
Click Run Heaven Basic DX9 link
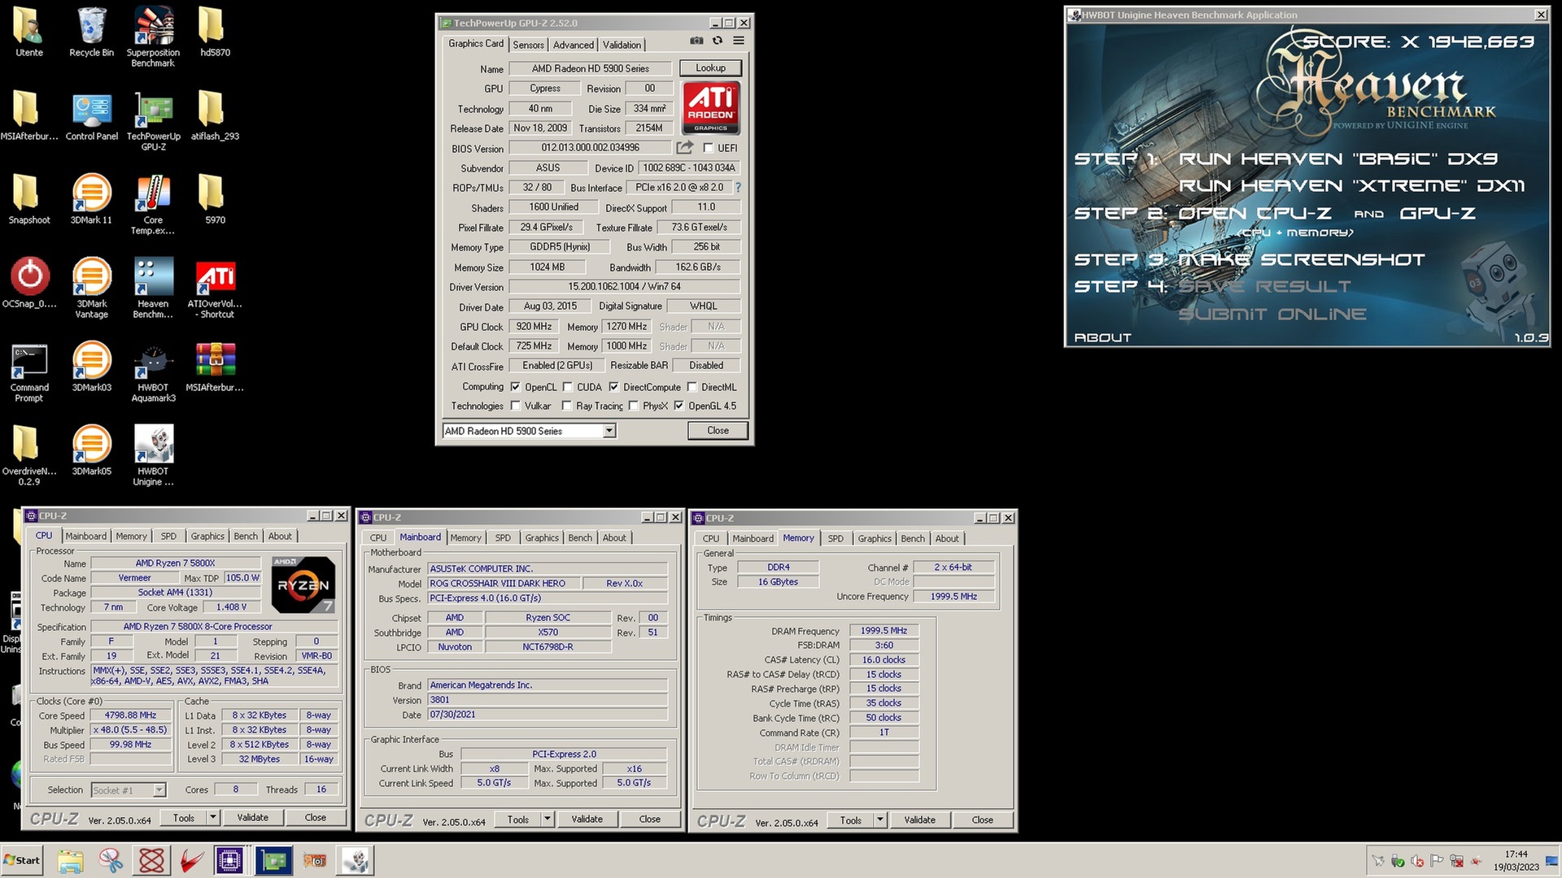(1337, 159)
